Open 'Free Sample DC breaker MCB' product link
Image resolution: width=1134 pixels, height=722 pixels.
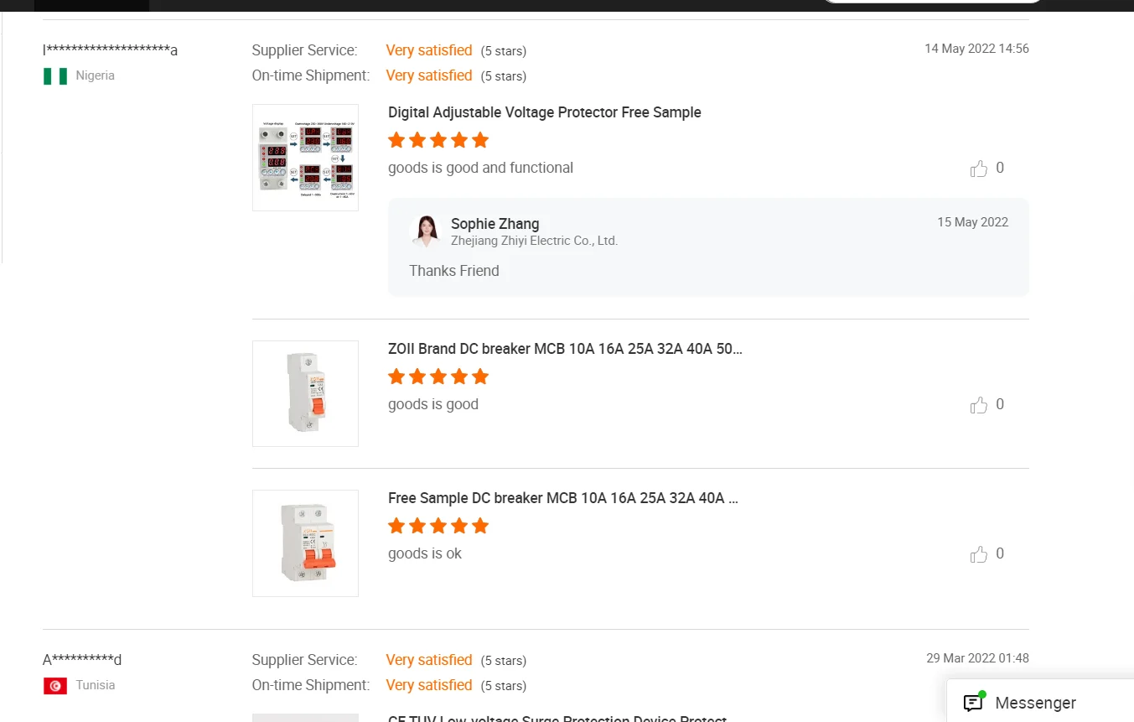click(562, 498)
